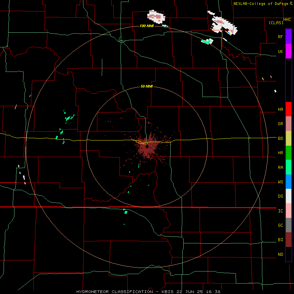The image size is (294, 294).
Task: Click the 'HA' legend label
Action: [x=281, y=109]
